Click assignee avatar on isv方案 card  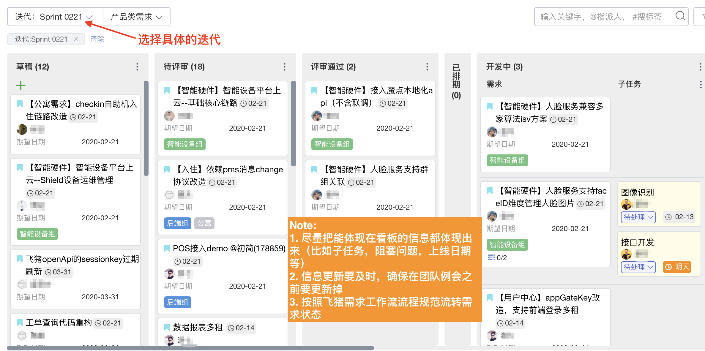coord(492,132)
